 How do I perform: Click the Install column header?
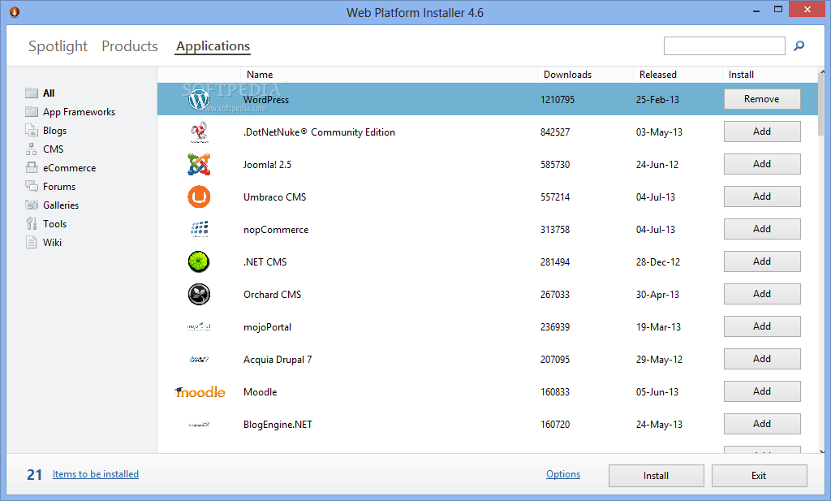point(769,75)
